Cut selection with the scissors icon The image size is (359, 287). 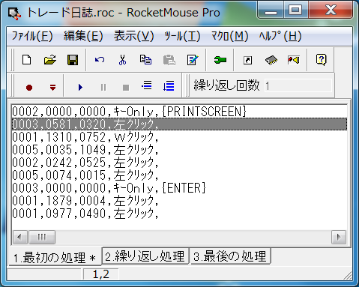click(122, 60)
